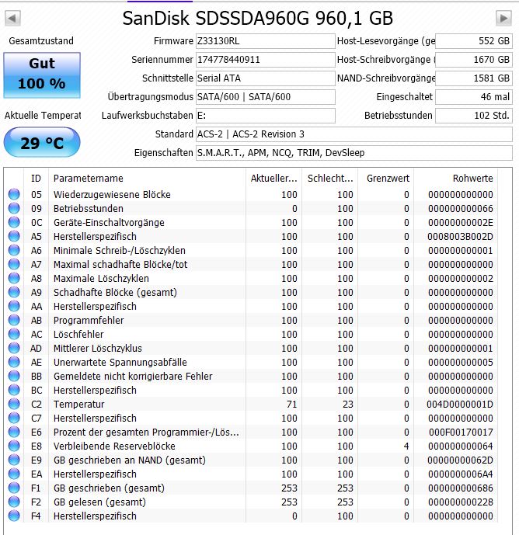Image resolution: width=519 pixels, height=535 pixels.
Task: Click status icon of row 09 Betriebsstunden
Action: point(14,208)
